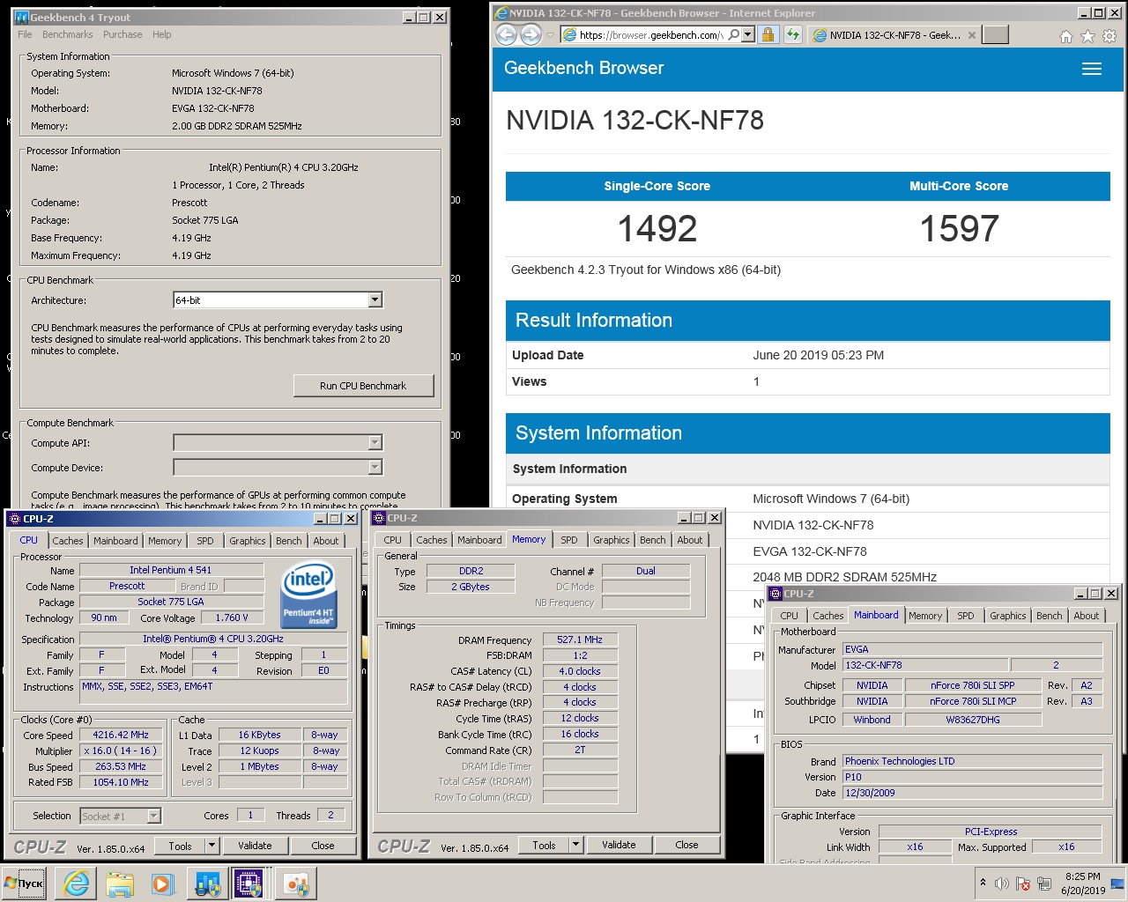Viewport: 1128px width, 902px height.
Task: Open Windows Explorer from the taskbar
Action: pyautogui.click(x=120, y=884)
